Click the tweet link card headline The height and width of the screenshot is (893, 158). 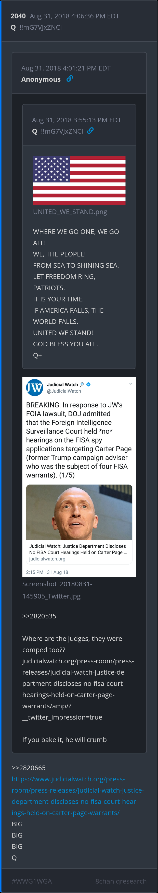pyautogui.click(x=78, y=549)
